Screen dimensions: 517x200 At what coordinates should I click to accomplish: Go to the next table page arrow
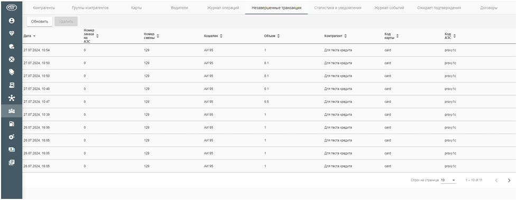[x=509, y=180]
